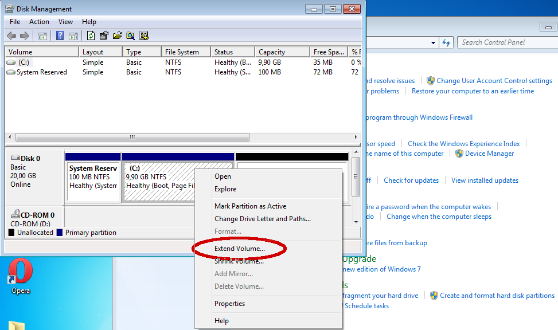Click the magnifier Explore toolbar icon

[x=131, y=36]
